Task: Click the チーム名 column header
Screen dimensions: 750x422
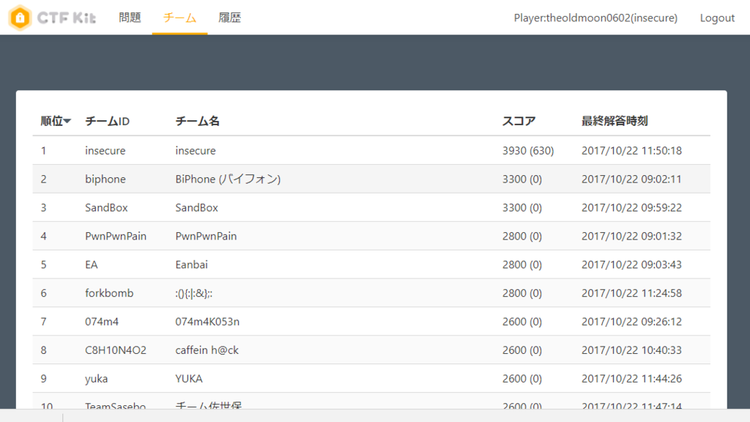Action: click(x=197, y=121)
